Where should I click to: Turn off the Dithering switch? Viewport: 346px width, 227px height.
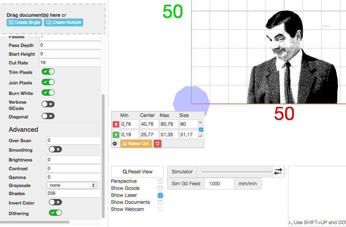(x=55, y=213)
